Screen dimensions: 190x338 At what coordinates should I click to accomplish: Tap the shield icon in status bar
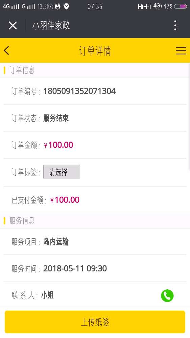pos(66,6)
